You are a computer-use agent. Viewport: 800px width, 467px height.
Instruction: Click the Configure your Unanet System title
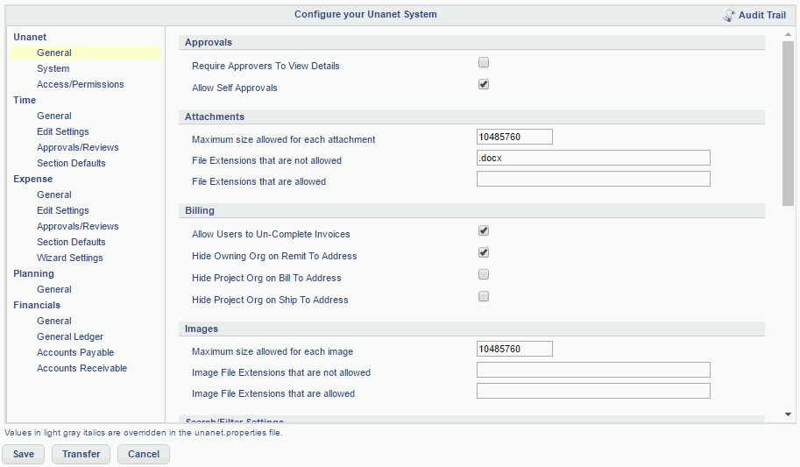coord(365,14)
